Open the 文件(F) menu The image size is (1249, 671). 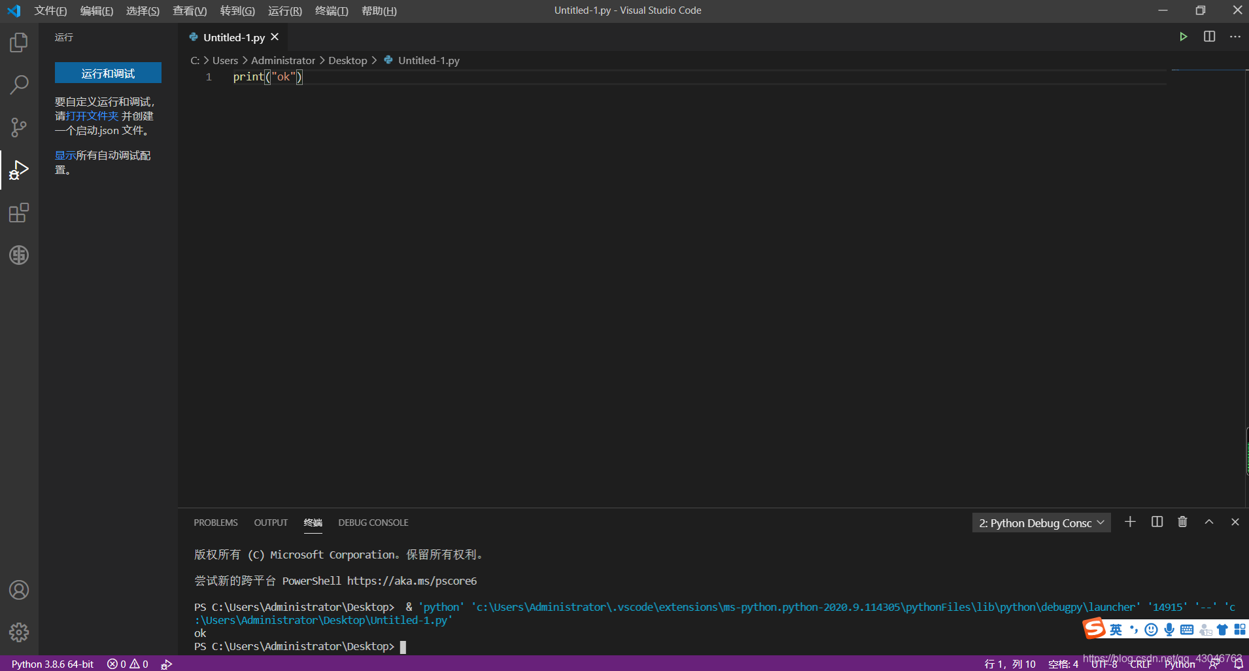tap(50, 10)
